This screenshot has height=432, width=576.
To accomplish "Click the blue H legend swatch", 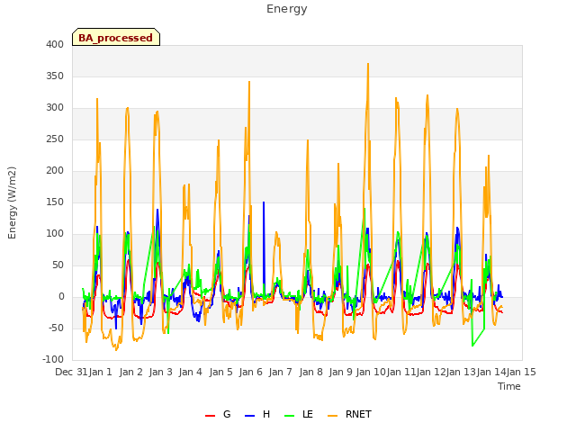I will coord(249,416).
